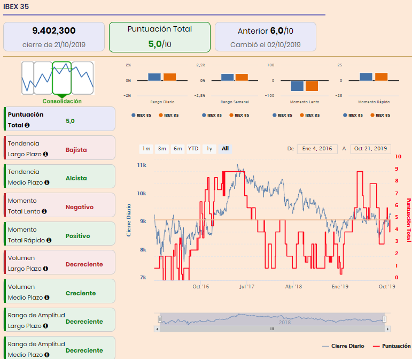Image resolution: width=412 pixels, height=359 pixels.
Task: Click info icon for Rango de Amplitud Medio Plazo
Action: click(47, 355)
